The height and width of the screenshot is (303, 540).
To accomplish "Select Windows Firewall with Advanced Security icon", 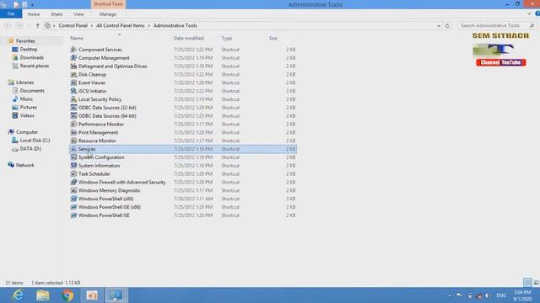I will point(73,182).
